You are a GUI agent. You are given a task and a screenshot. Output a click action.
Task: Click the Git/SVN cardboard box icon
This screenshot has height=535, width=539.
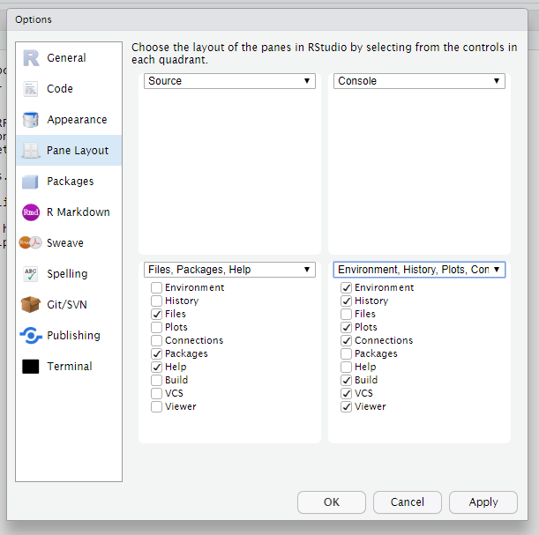pyautogui.click(x=31, y=305)
